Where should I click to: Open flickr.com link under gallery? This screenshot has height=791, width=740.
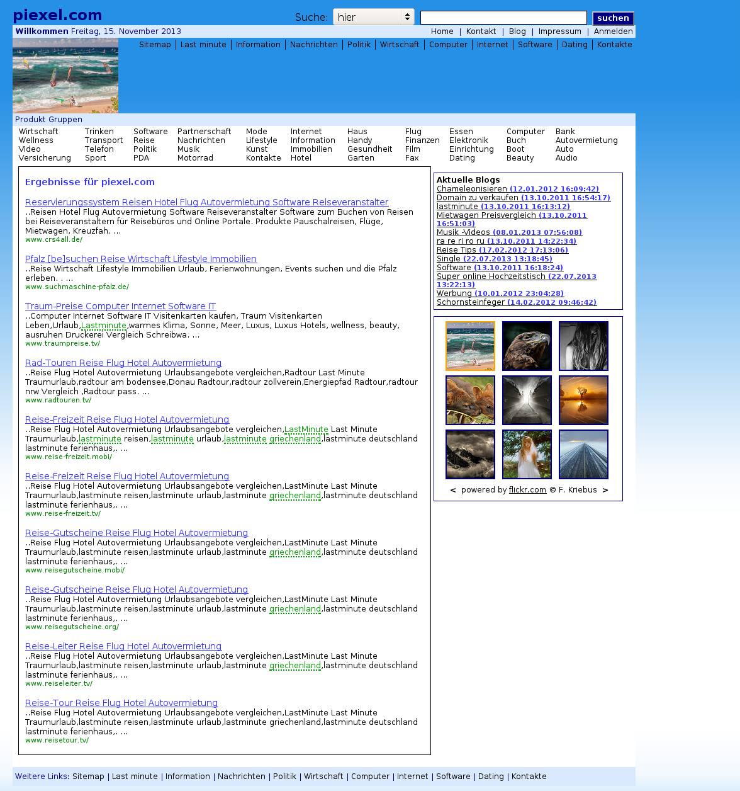click(x=527, y=490)
